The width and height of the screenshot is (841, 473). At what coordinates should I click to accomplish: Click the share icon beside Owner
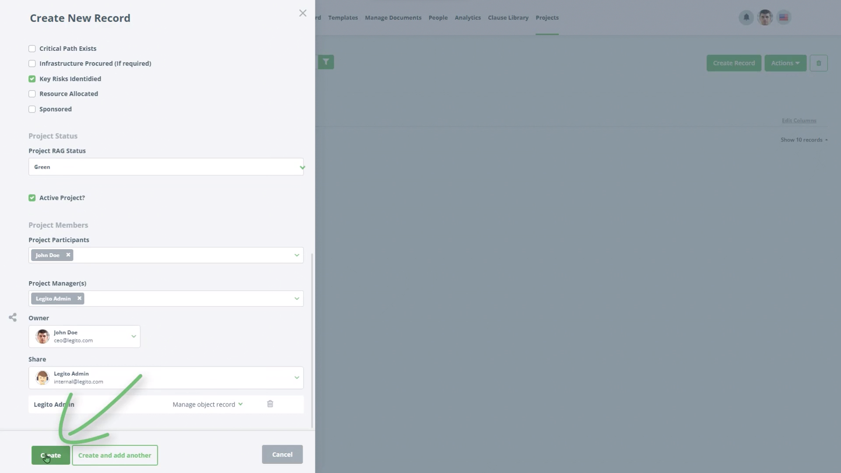(x=13, y=318)
